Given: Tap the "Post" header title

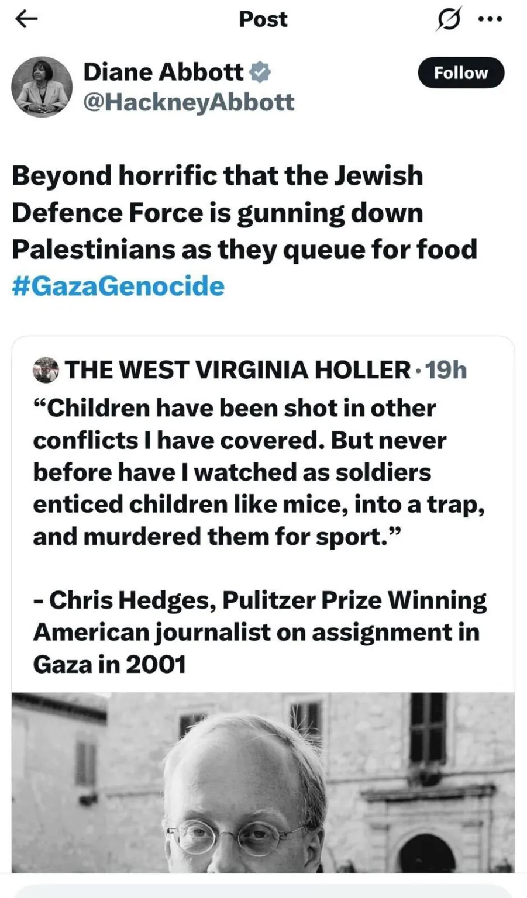Looking at the screenshot, I should 263,19.
